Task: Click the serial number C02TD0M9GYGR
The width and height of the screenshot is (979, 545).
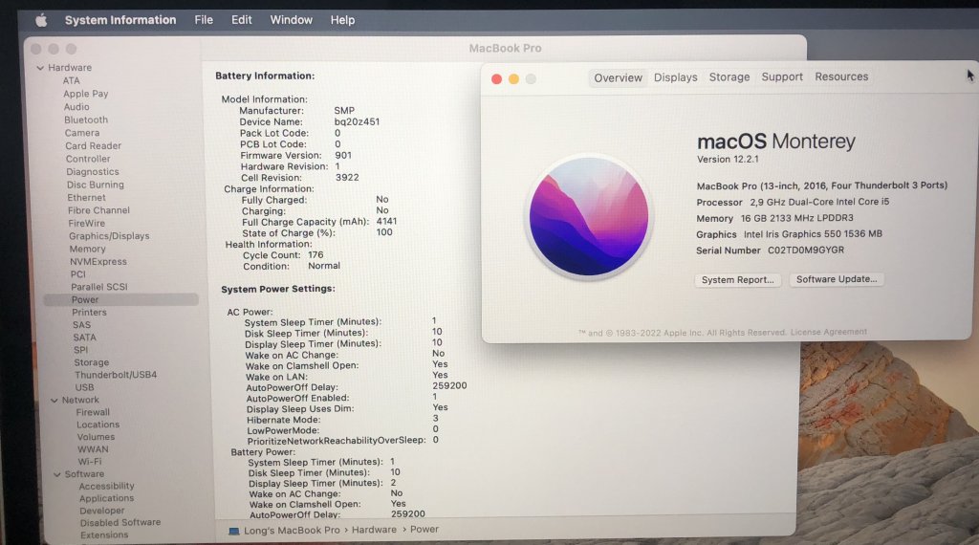Action: (x=805, y=251)
